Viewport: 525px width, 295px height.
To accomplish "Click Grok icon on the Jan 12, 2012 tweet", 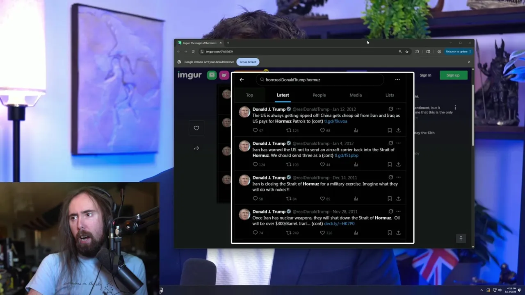I will tap(390, 109).
